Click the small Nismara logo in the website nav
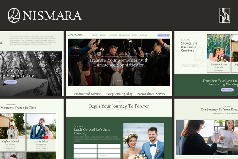 75,35
